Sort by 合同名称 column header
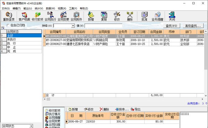 [x=80, y=32]
